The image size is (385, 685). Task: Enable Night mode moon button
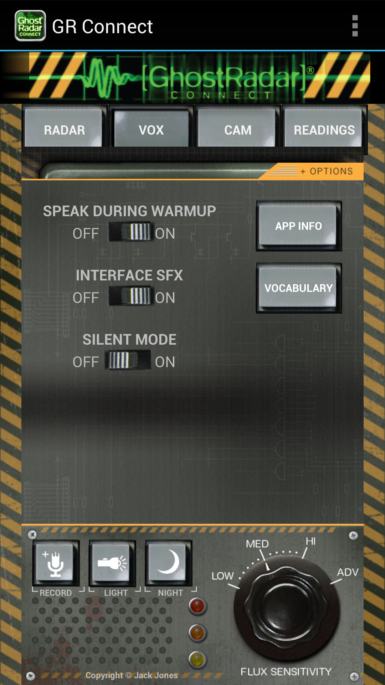168,563
